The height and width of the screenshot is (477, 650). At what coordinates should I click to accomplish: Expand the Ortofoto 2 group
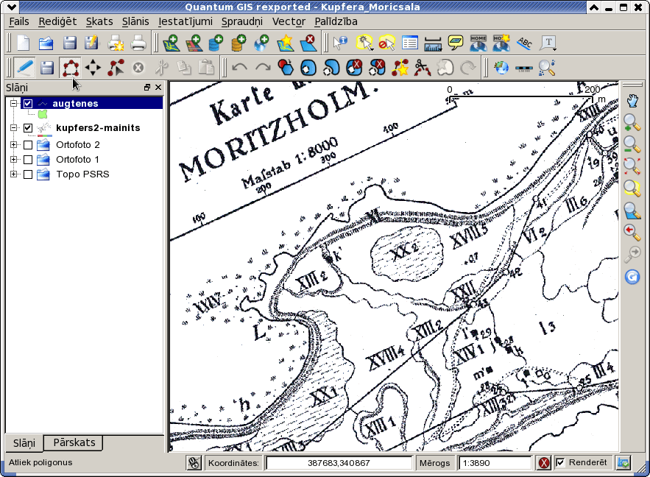coord(14,145)
